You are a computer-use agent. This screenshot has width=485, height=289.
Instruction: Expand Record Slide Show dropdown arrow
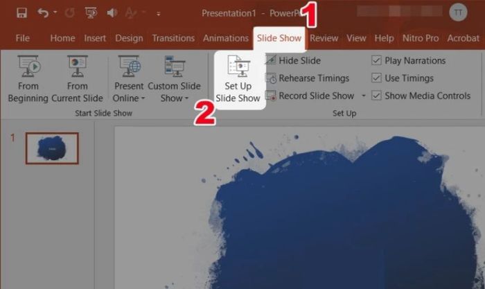(364, 96)
